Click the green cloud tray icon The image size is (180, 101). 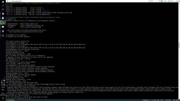click(2, 85)
